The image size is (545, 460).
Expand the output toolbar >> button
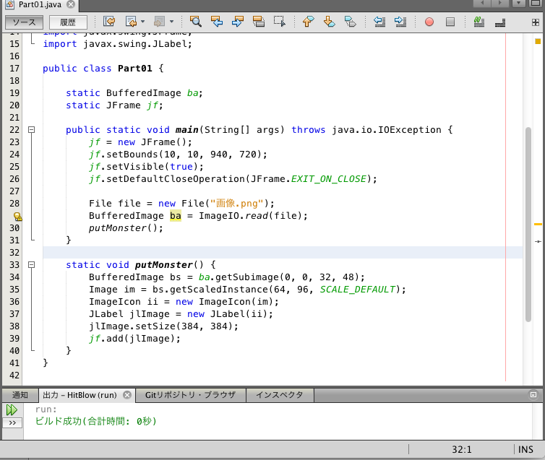pos(12,423)
